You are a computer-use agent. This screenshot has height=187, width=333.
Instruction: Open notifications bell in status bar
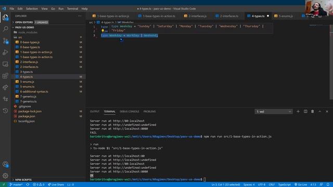click(x=328, y=184)
